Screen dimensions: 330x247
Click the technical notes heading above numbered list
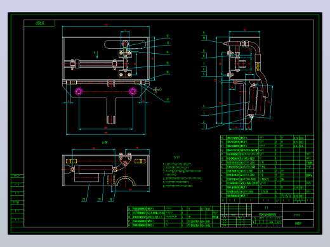(x=176, y=157)
